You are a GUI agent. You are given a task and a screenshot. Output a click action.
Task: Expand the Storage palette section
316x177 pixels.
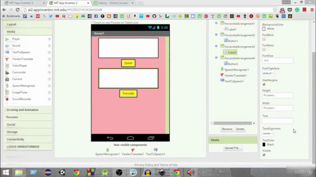pyautogui.click(x=28, y=132)
